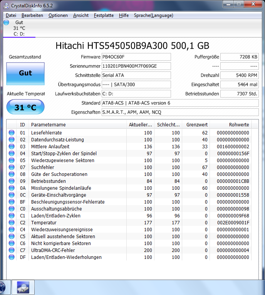Click the Drehzahl field 5400 RPM
The width and height of the screenshot is (265, 295).
coord(240,75)
